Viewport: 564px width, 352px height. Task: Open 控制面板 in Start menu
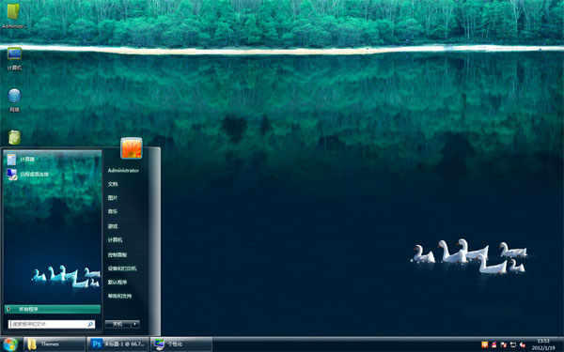(117, 254)
